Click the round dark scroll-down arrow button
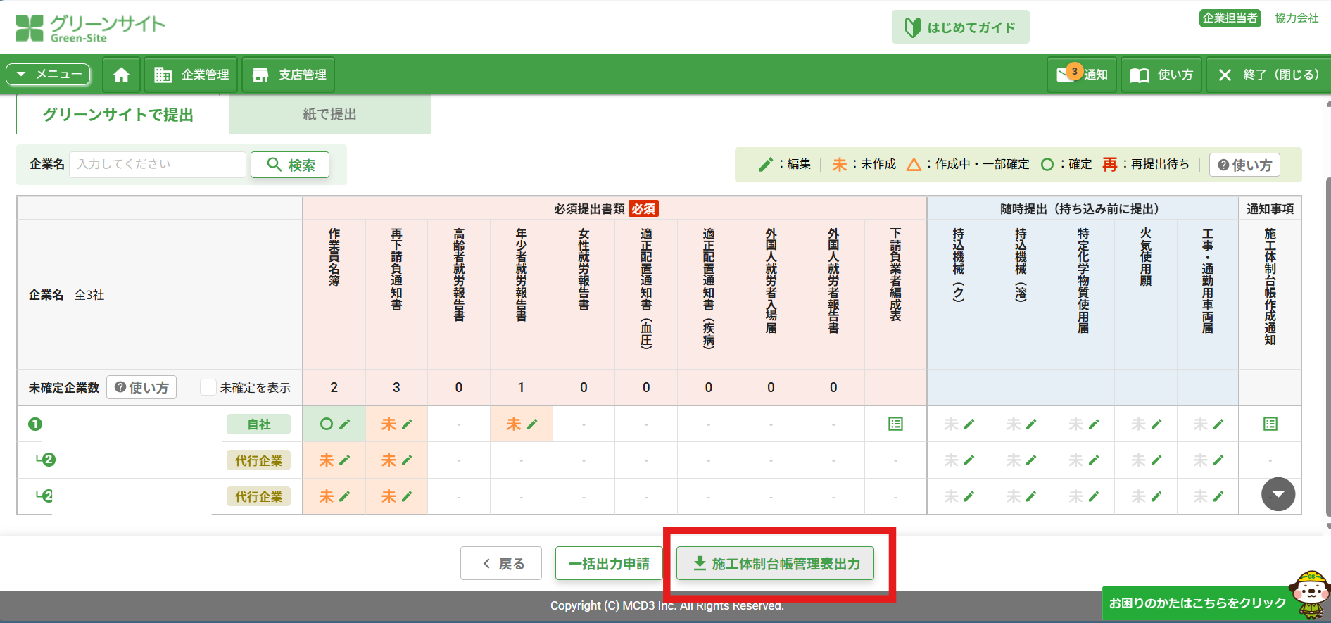 point(1278,494)
